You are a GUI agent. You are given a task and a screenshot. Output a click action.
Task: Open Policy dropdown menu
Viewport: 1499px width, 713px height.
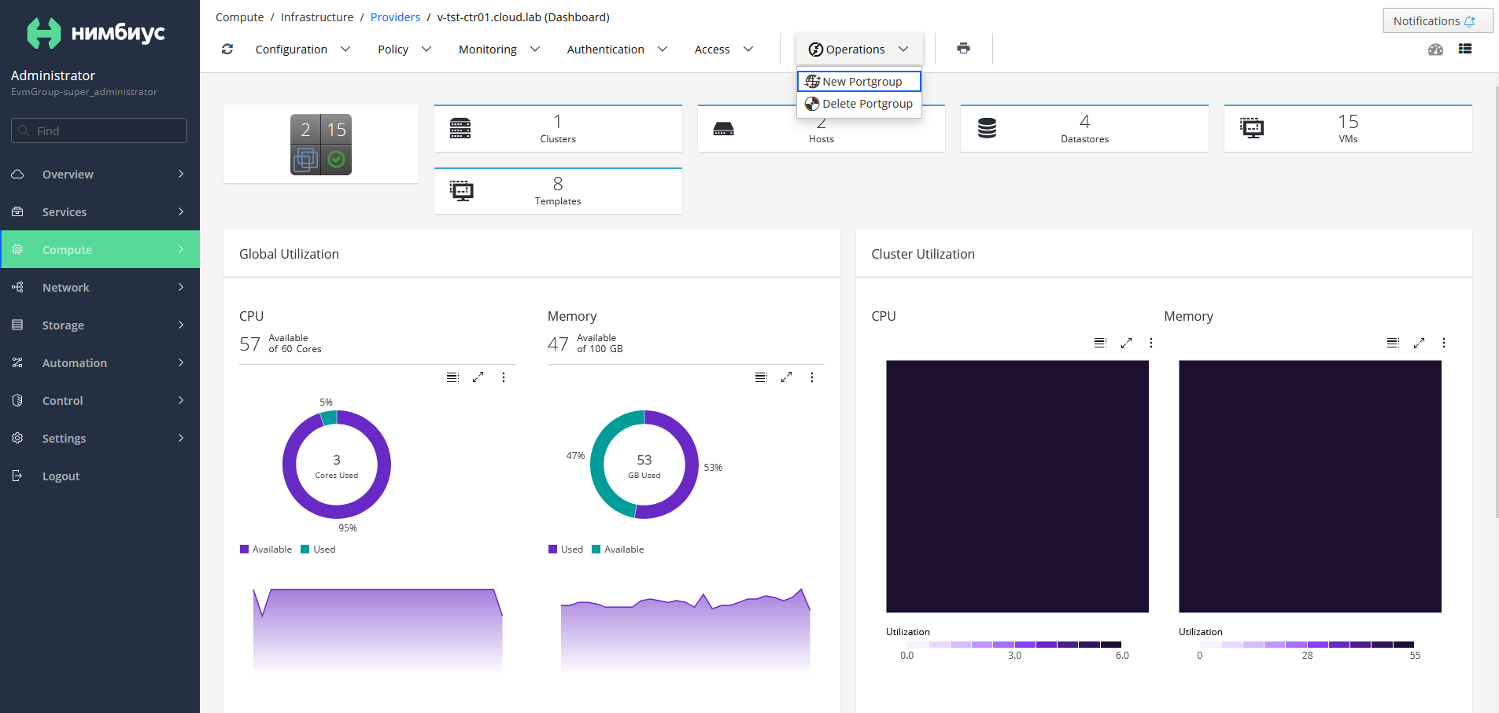404,50
